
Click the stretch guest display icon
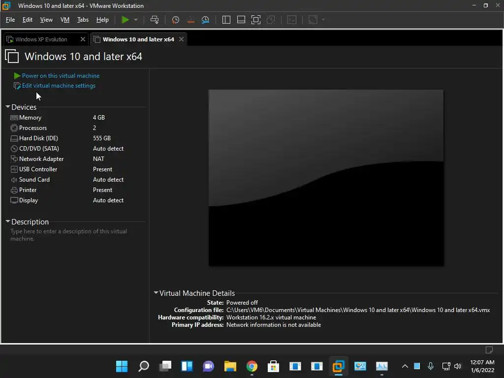click(313, 20)
